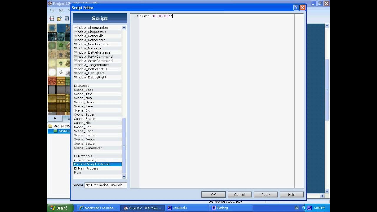Click the tree tile in the tileset palette
Image resolution: width=377 pixels, height=212 pixels.
point(61,63)
